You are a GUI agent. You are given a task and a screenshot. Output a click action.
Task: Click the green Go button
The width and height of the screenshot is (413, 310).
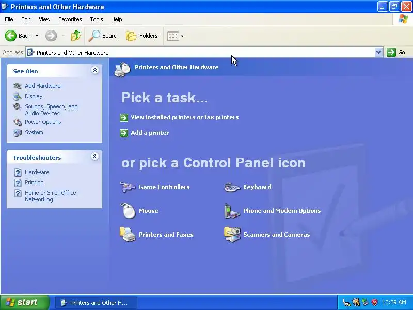pyautogui.click(x=396, y=52)
